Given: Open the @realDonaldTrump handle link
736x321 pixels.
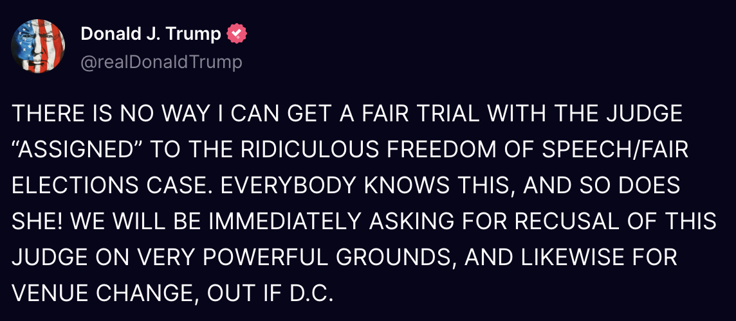Looking at the screenshot, I should click(161, 62).
